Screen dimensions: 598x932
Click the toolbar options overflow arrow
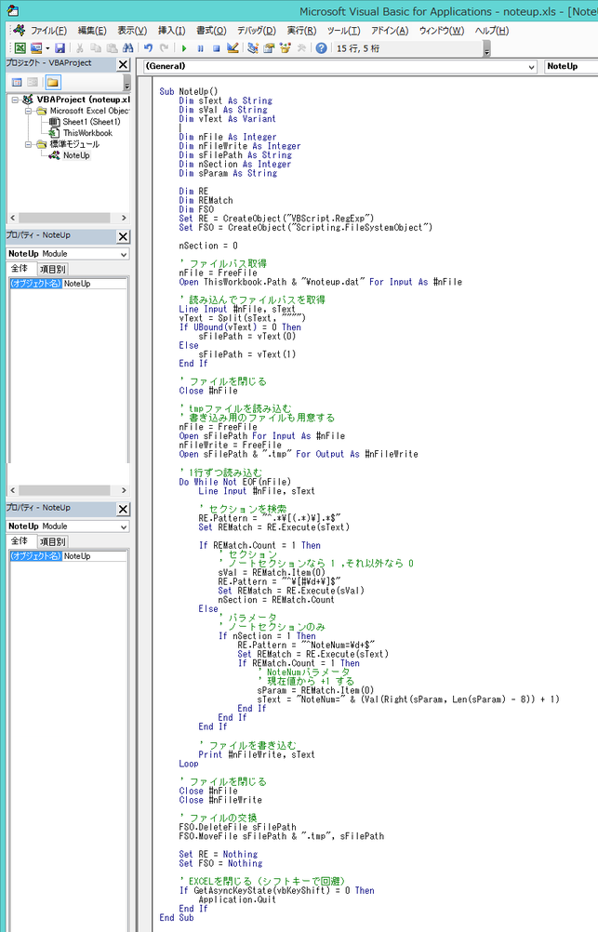[x=487, y=48]
